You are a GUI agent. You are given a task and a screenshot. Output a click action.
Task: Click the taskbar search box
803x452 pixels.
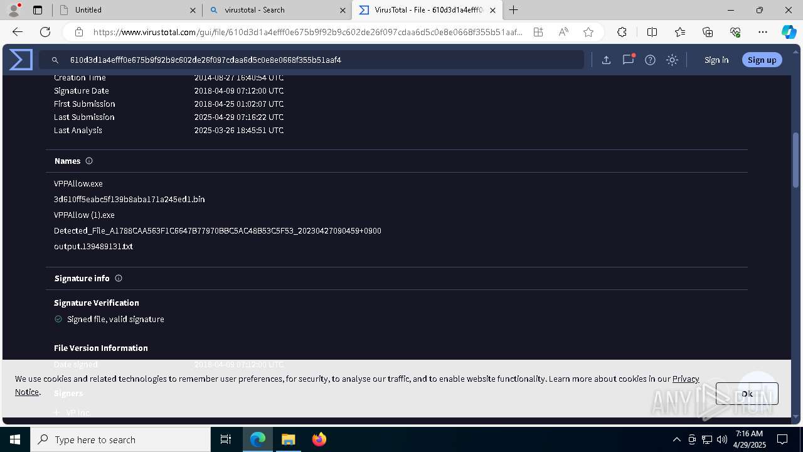coord(120,439)
